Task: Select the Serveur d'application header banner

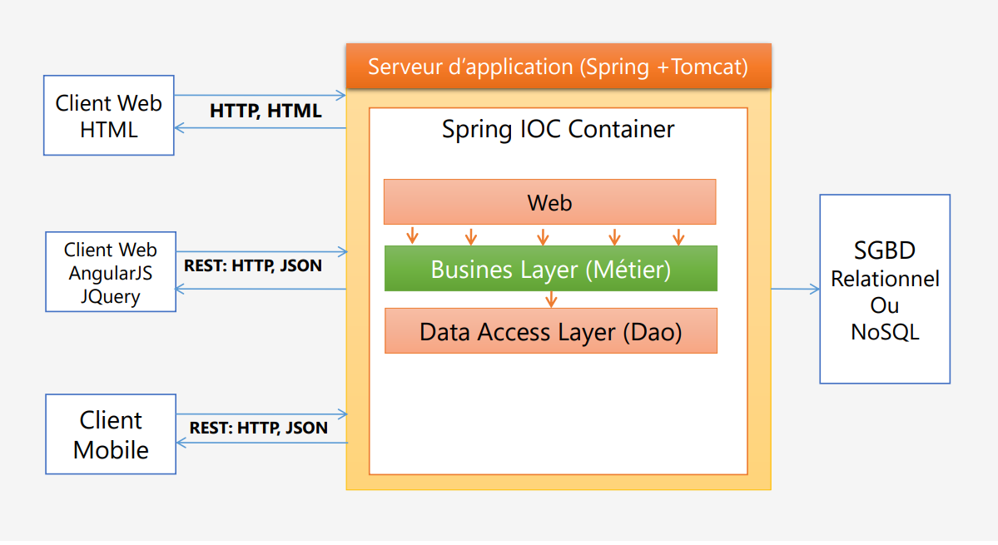Action: (x=558, y=67)
